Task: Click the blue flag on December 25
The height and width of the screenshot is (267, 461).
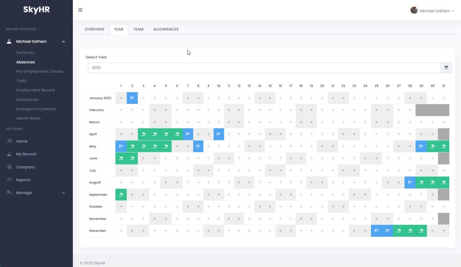Action: coord(376,231)
